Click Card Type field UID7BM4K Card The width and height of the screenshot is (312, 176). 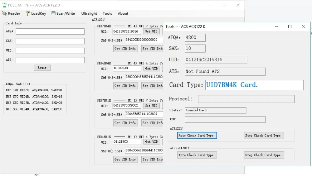(x=255, y=85)
